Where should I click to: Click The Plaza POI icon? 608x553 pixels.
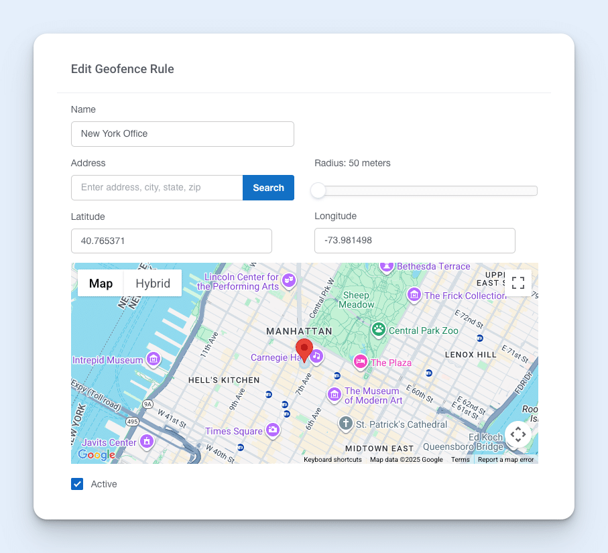point(361,362)
